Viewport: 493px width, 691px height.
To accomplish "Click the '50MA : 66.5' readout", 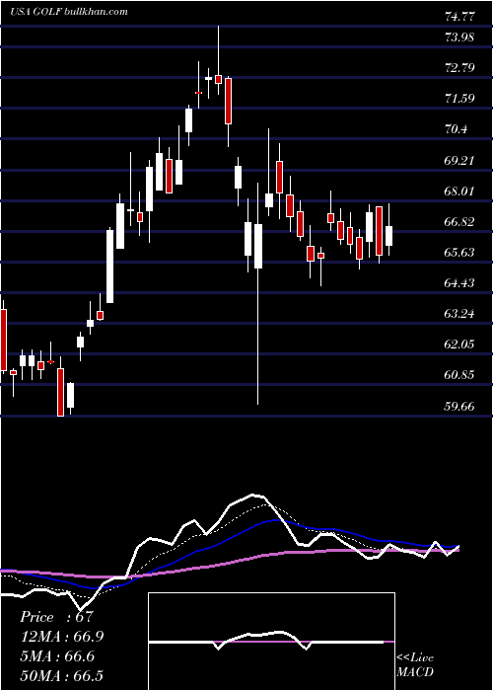I will click(61, 676).
